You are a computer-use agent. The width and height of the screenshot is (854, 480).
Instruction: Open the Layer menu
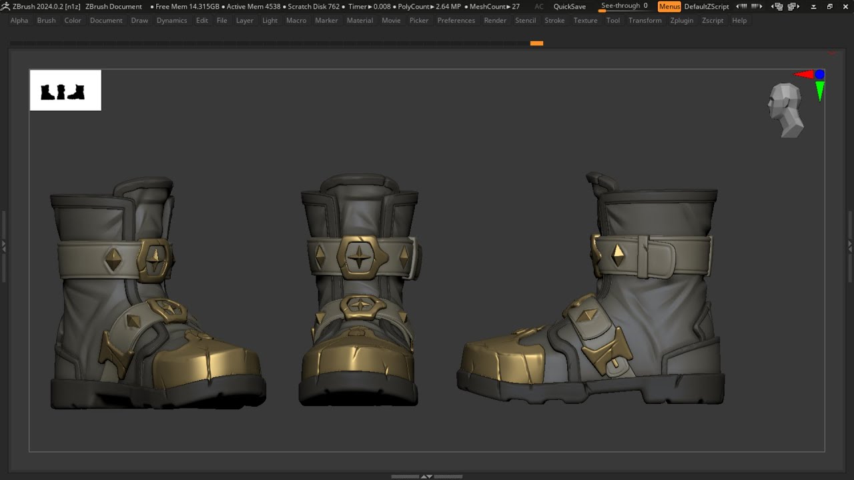coord(244,21)
